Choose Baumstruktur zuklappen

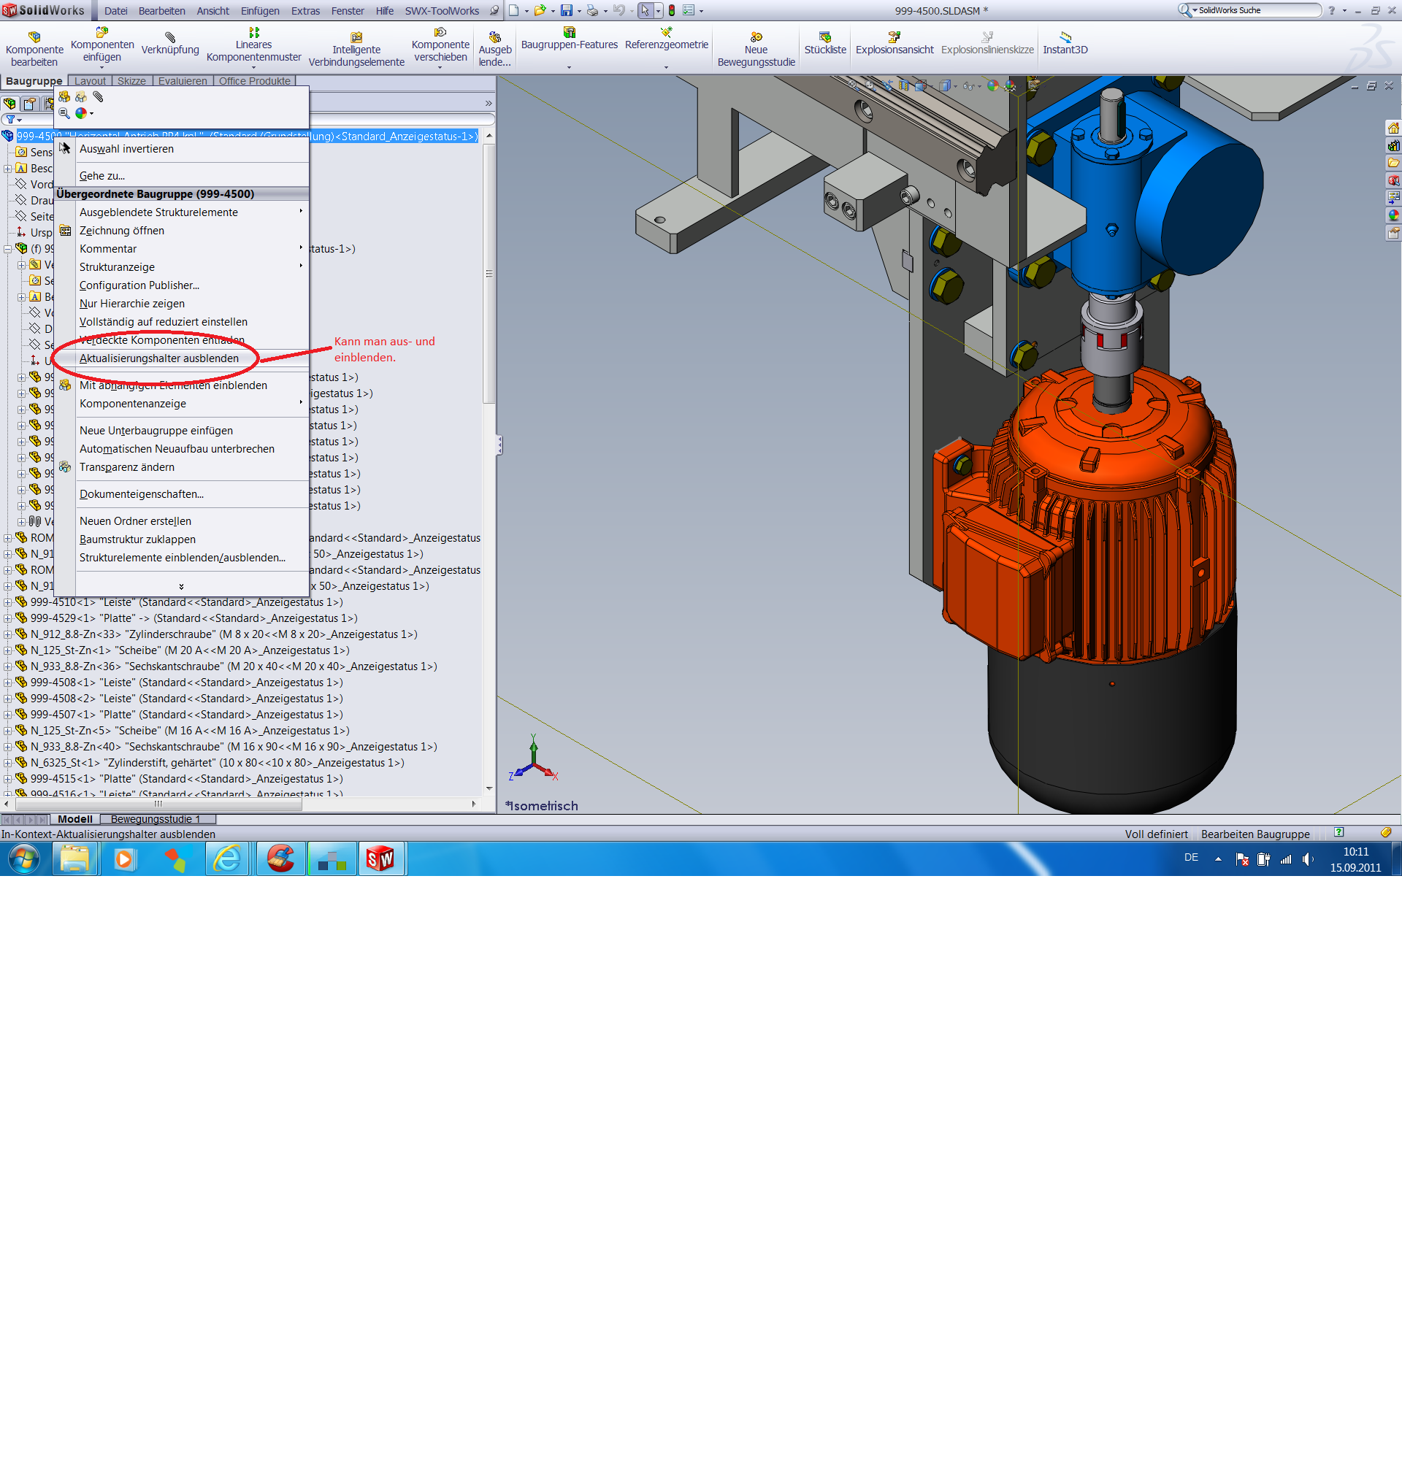click(138, 539)
